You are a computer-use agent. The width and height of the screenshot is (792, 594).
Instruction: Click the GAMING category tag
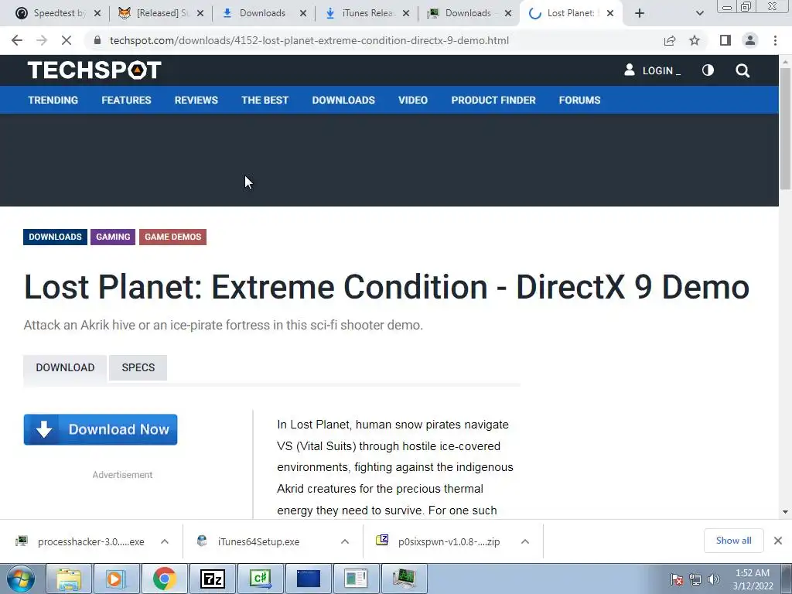113,237
